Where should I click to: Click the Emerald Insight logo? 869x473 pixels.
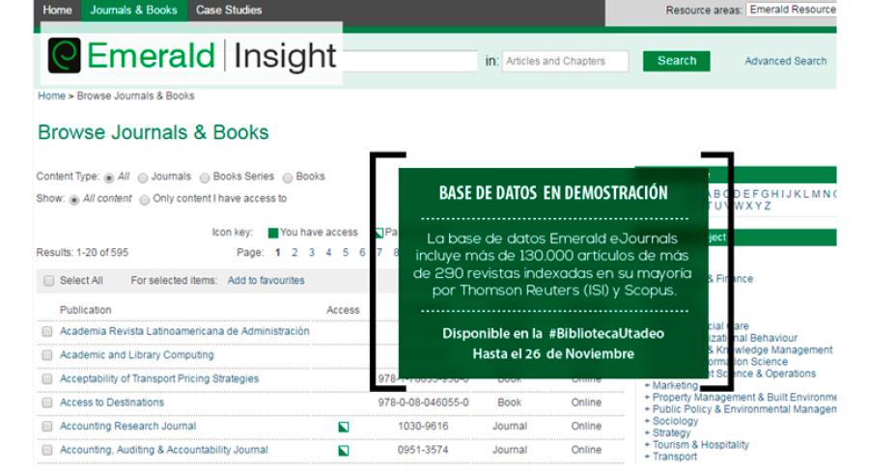tap(192, 56)
